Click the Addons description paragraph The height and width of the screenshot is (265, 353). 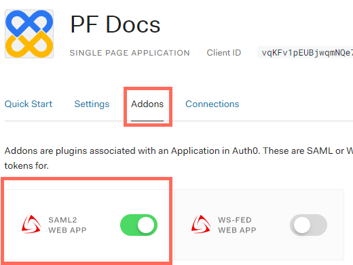coord(179,158)
